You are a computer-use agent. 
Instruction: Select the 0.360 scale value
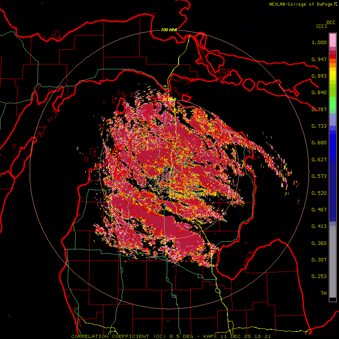[x=319, y=243]
